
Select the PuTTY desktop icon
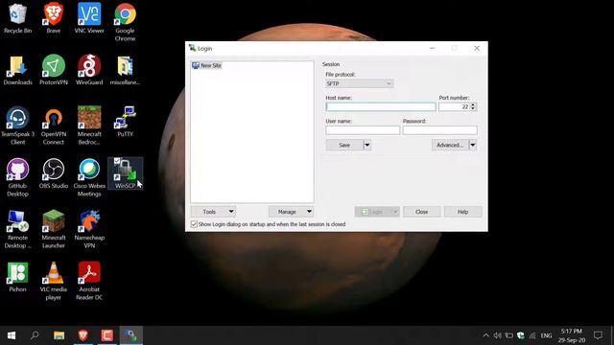click(x=125, y=122)
